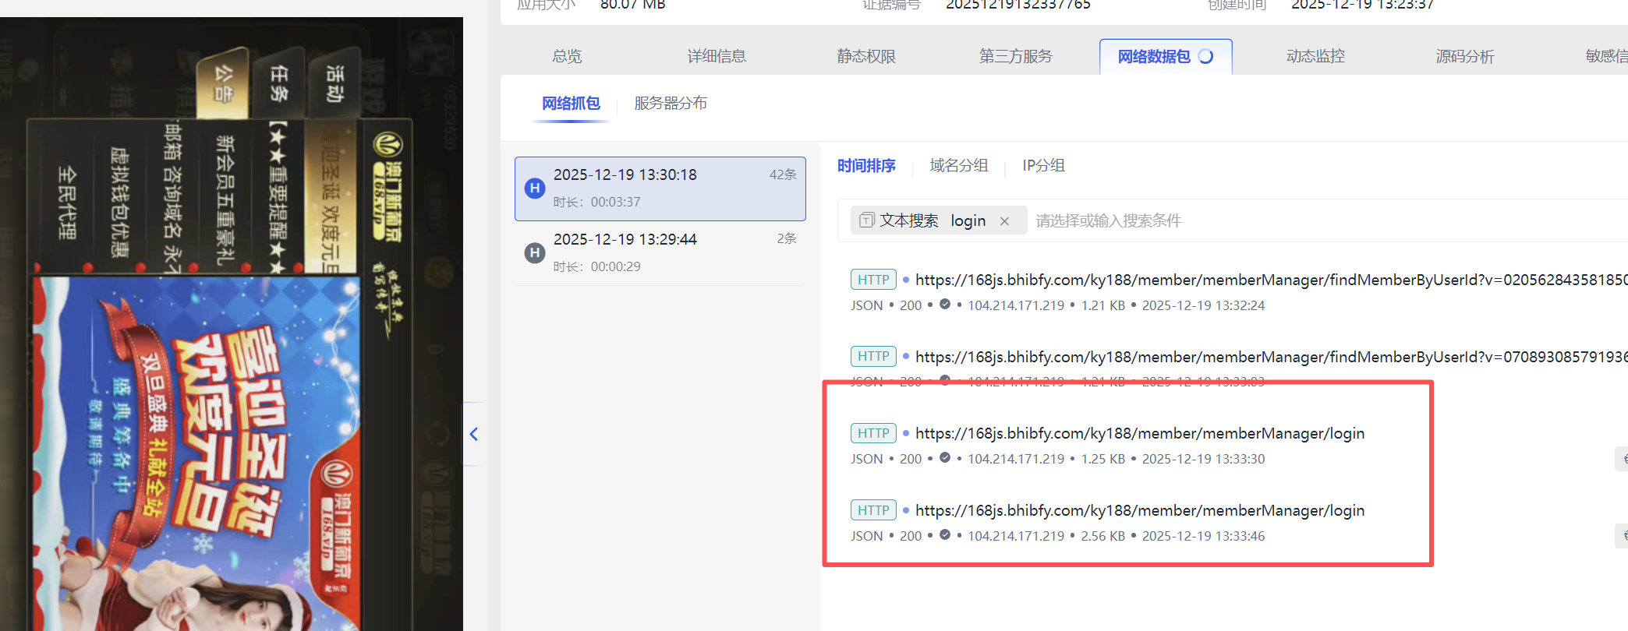Viewport: 1628px width, 631px height.
Task: Remove the login text search filter
Action: pyautogui.click(x=1004, y=221)
